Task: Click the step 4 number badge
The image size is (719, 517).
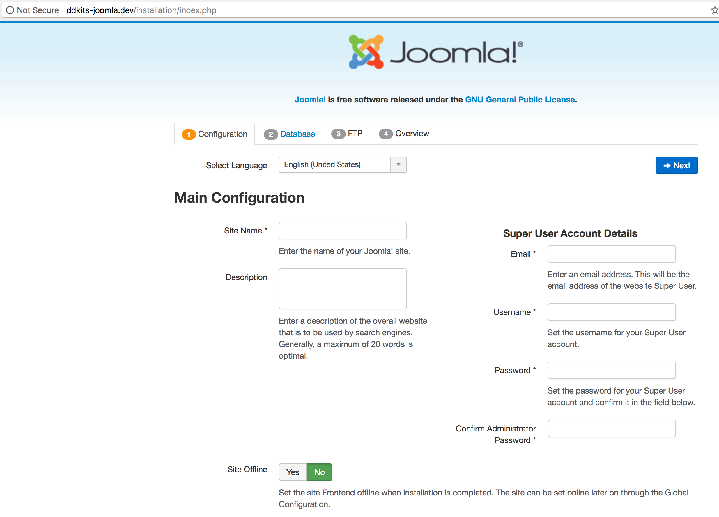Action: click(386, 134)
